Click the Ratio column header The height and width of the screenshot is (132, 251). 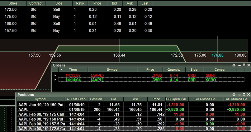[x=80, y=3]
